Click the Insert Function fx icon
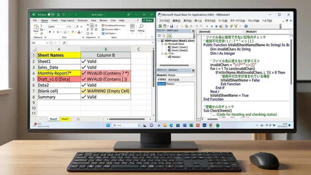Viewport: 311px width, 175px height. [x=64, y=43]
